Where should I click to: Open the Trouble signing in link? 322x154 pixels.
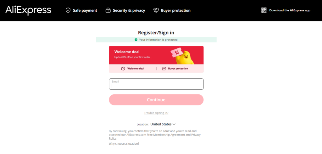pyautogui.click(x=156, y=113)
